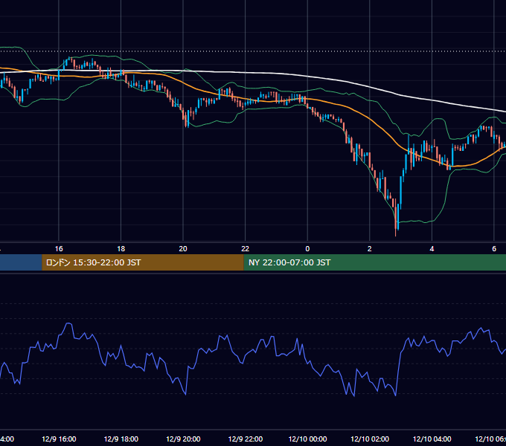Click the 2 hour label on price chart
The image size is (506, 446).
click(x=370, y=249)
